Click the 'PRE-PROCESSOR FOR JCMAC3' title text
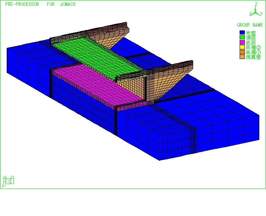266x216 pixels. pos(40,4)
